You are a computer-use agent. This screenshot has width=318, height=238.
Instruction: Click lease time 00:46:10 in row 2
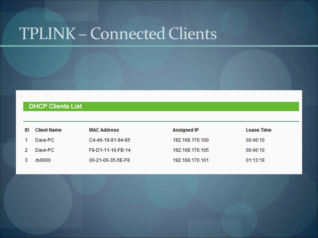pyautogui.click(x=255, y=150)
